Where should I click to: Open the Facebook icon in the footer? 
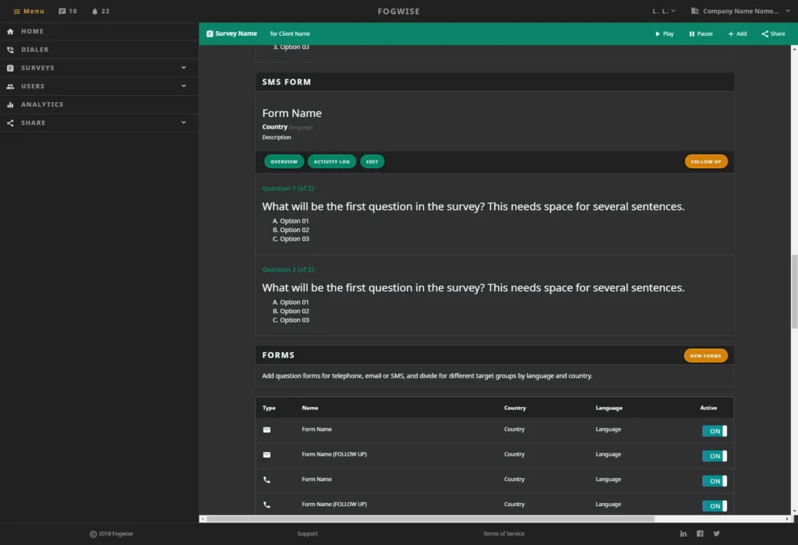[x=701, y=534]
